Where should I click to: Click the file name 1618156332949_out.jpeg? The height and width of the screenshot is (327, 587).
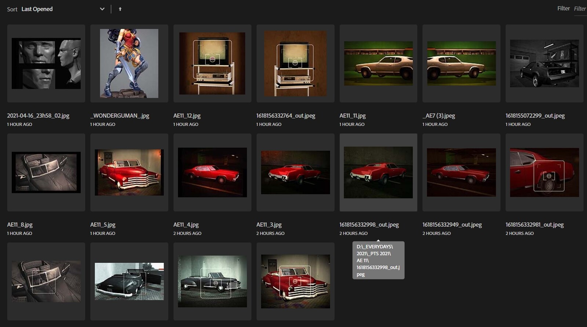[452, 225]
